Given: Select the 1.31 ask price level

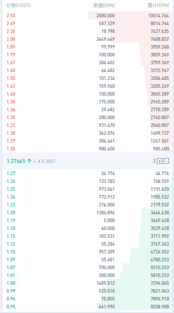Looking at the screenshot, I should click(11, 125).
